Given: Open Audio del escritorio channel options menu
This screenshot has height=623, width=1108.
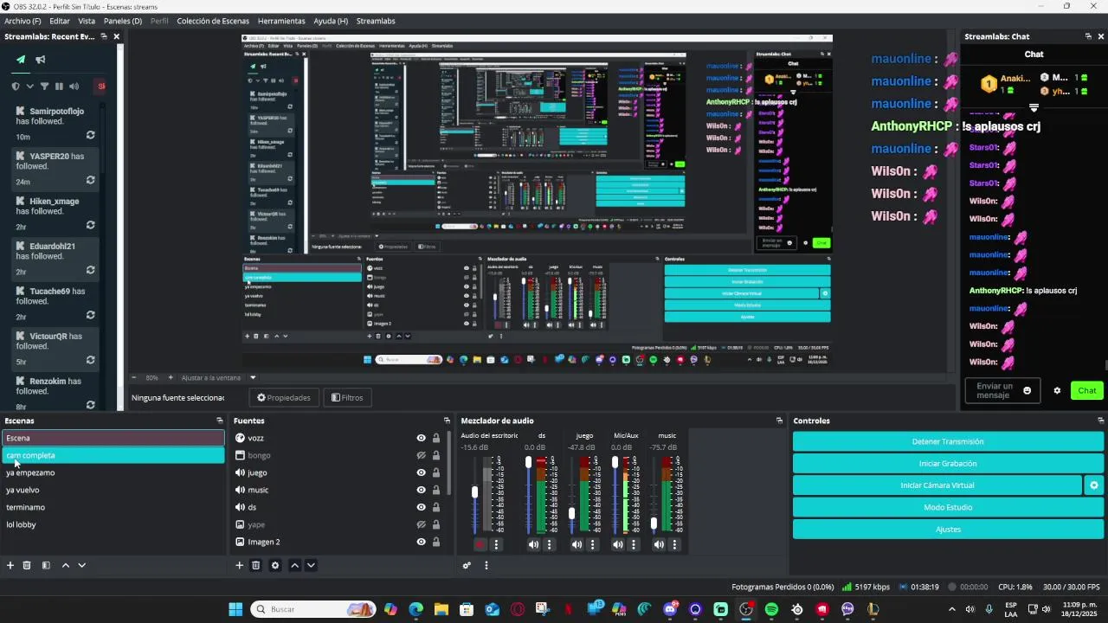Looking at the screenshot, I should coord(496,544).
